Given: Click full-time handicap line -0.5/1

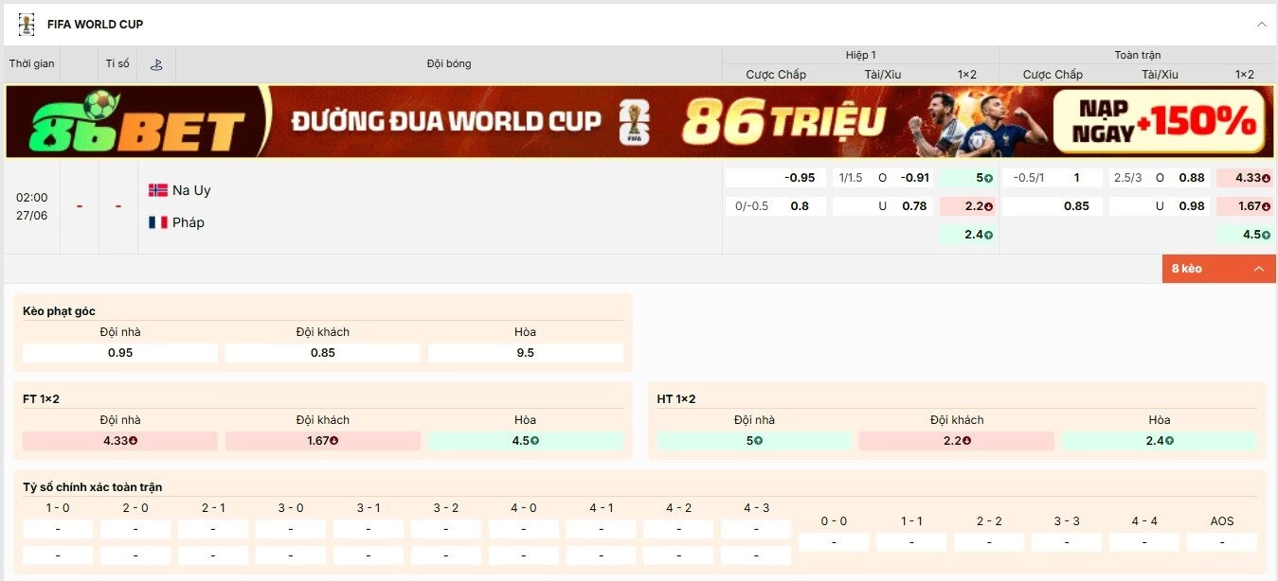Looking at the screenshot, I should [1029, 178].
